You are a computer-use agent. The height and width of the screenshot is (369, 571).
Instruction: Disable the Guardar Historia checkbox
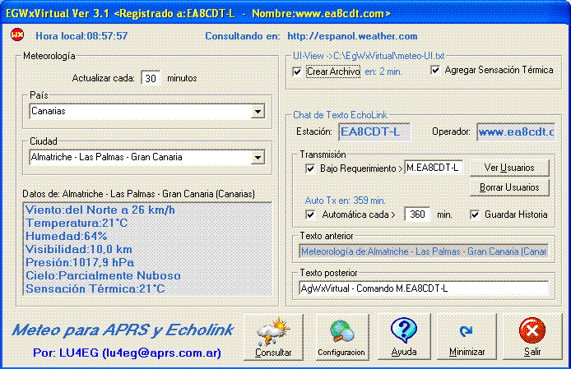[475, 214]
